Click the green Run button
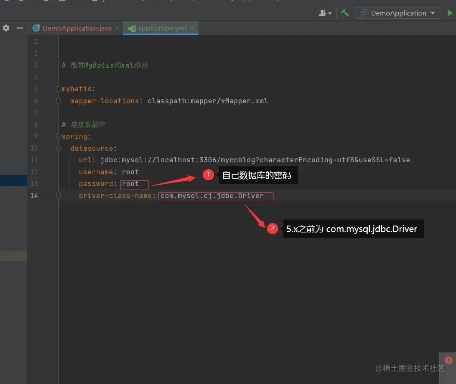The image size is (456, 384). click(450, 13)
